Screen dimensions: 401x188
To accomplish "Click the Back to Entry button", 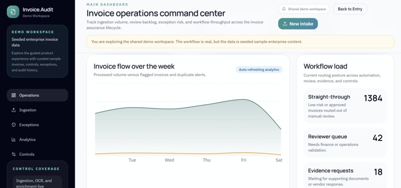I will pos(350,9).
